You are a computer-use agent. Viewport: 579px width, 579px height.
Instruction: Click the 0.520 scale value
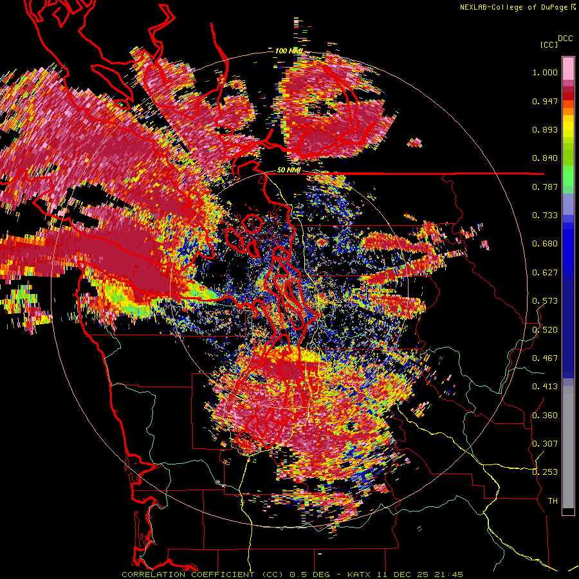(545, 330)
